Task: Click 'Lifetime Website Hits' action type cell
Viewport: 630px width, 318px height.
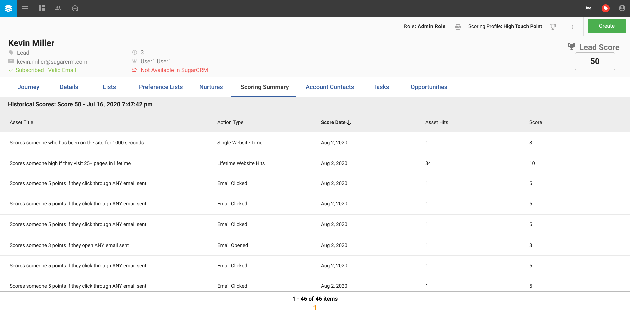Action: (x=241, y=163)
